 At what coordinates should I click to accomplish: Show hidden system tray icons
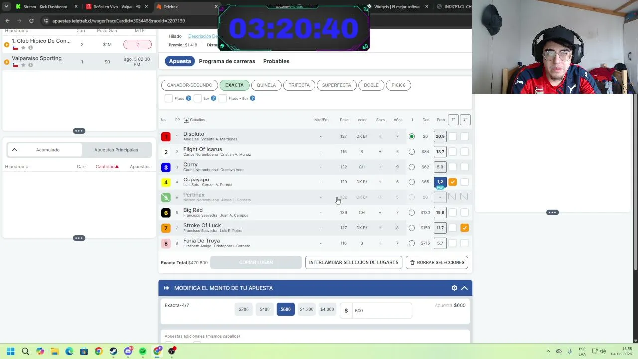pyautogui.click(x=548, y=351)
